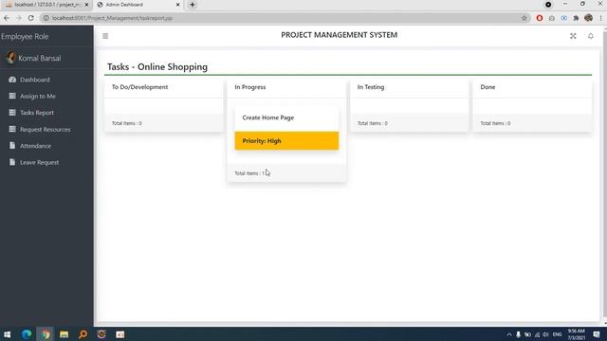
Task: Click the browser address bar
Action: coord(286,18)
